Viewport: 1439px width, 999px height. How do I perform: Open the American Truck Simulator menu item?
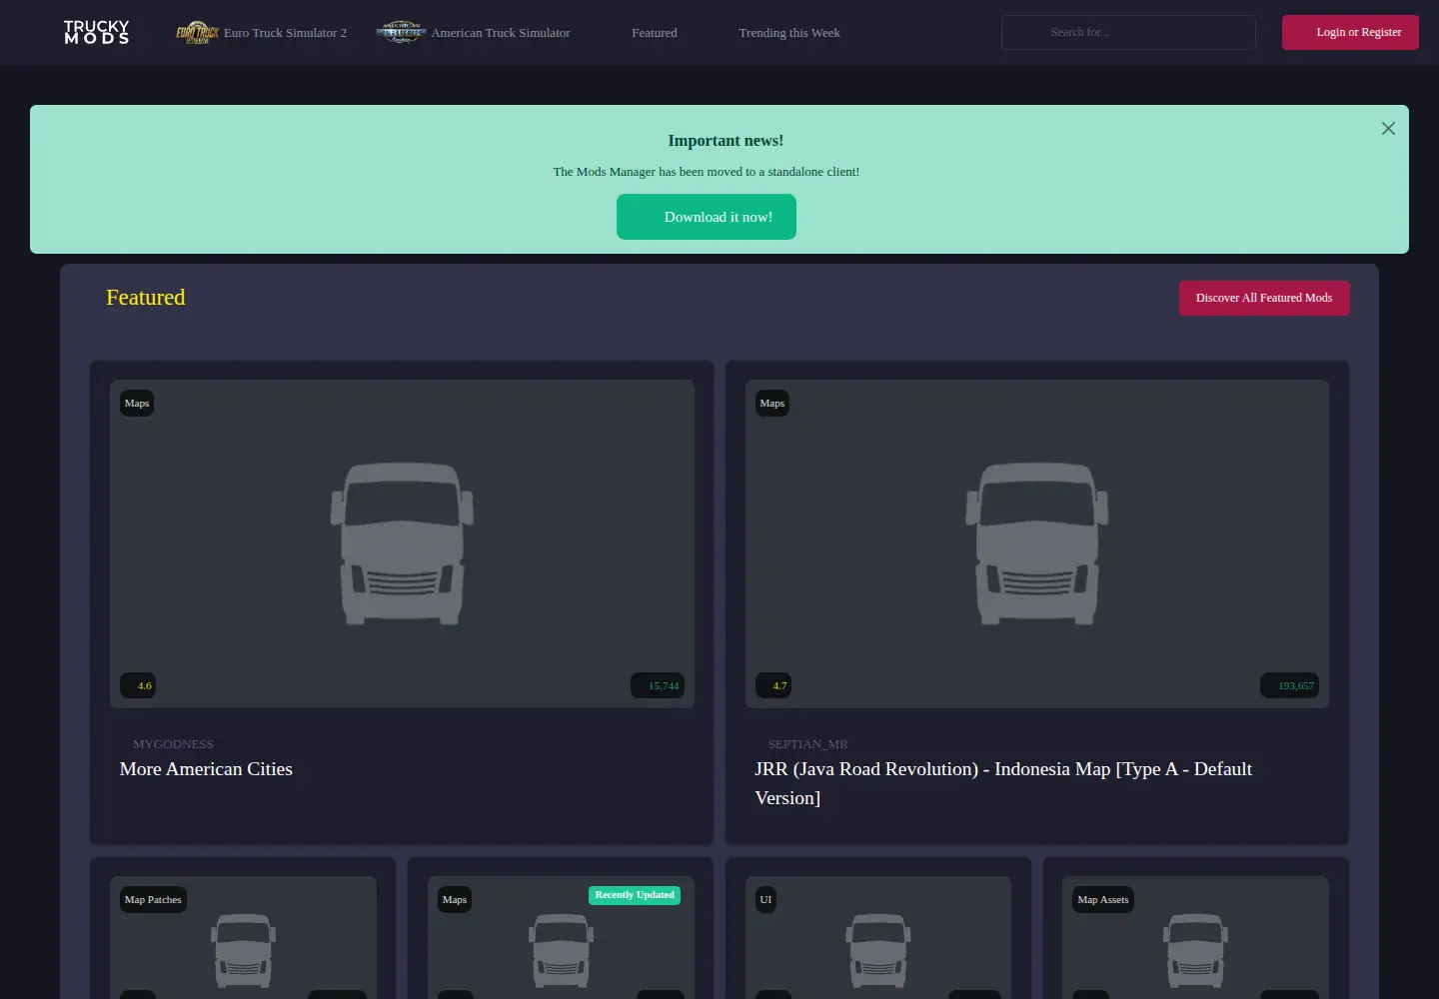coord(474,33)
